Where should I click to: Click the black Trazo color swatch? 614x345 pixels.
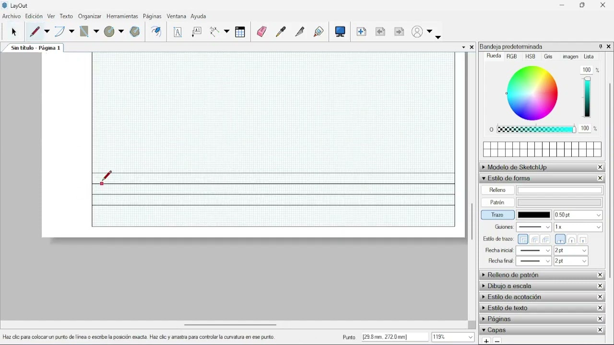point(534,215)
